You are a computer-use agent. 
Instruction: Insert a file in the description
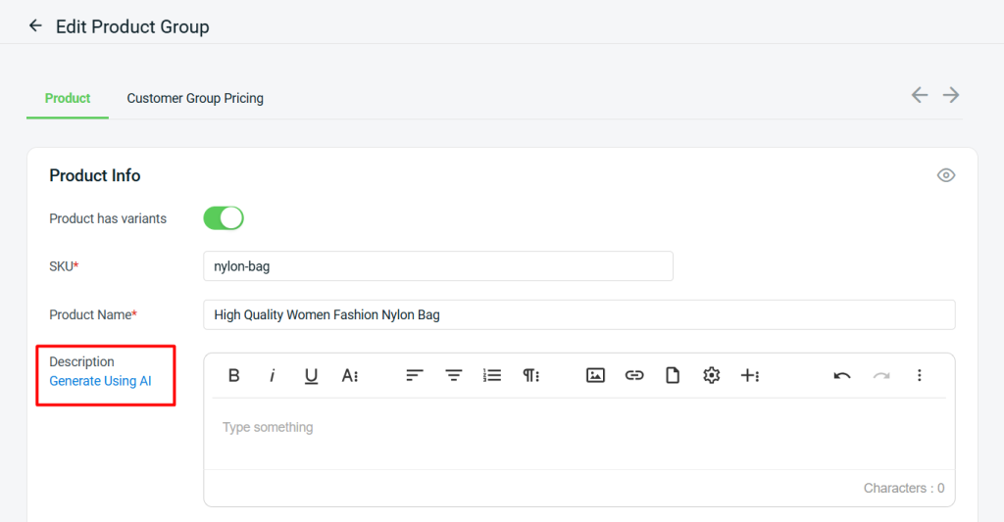673,375
